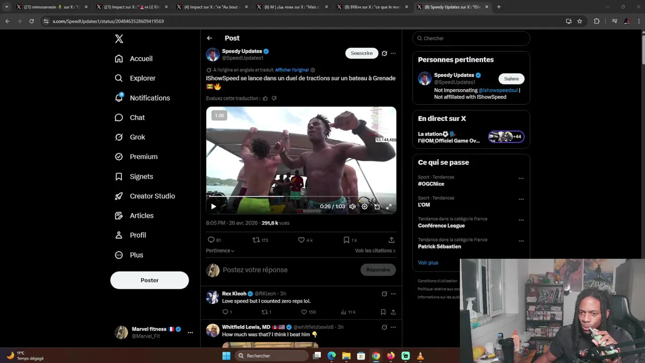This screenshot has height=363, width=645.
Task: Click the X logo in sidebar
Action: tap(119, 39)
